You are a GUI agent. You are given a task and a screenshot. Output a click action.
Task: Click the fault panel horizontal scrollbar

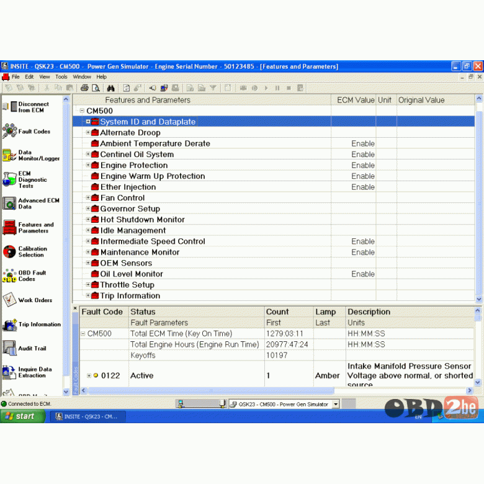point(211,390)
